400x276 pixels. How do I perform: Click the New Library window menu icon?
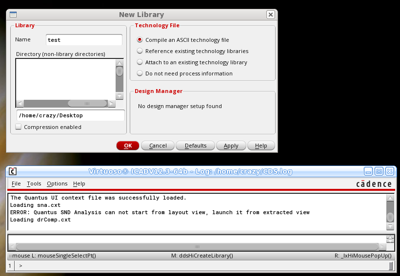[x=13, y=15]
